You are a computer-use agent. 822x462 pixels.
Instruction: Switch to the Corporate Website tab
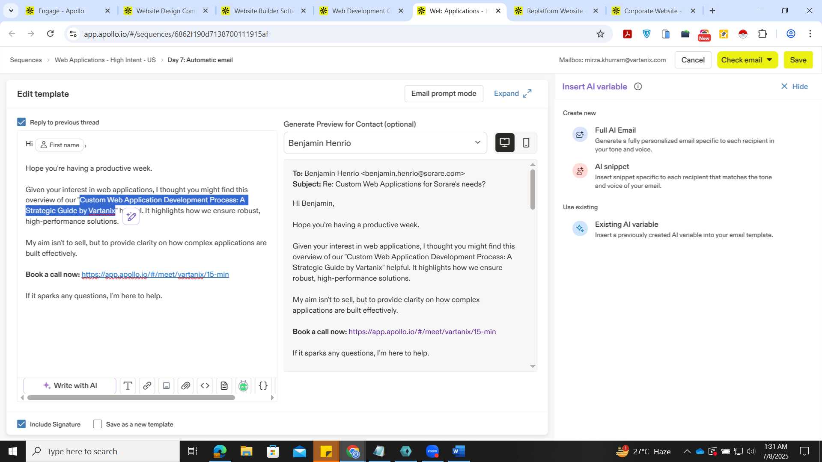pos(653,11)
